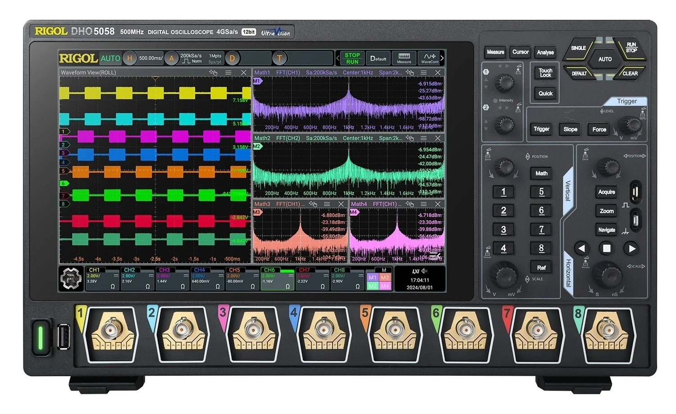The width and height of the screenshot is (676, 414).
Task: Toggle the STOP/RUN button on screen
Action: click(x=352, y=58)
